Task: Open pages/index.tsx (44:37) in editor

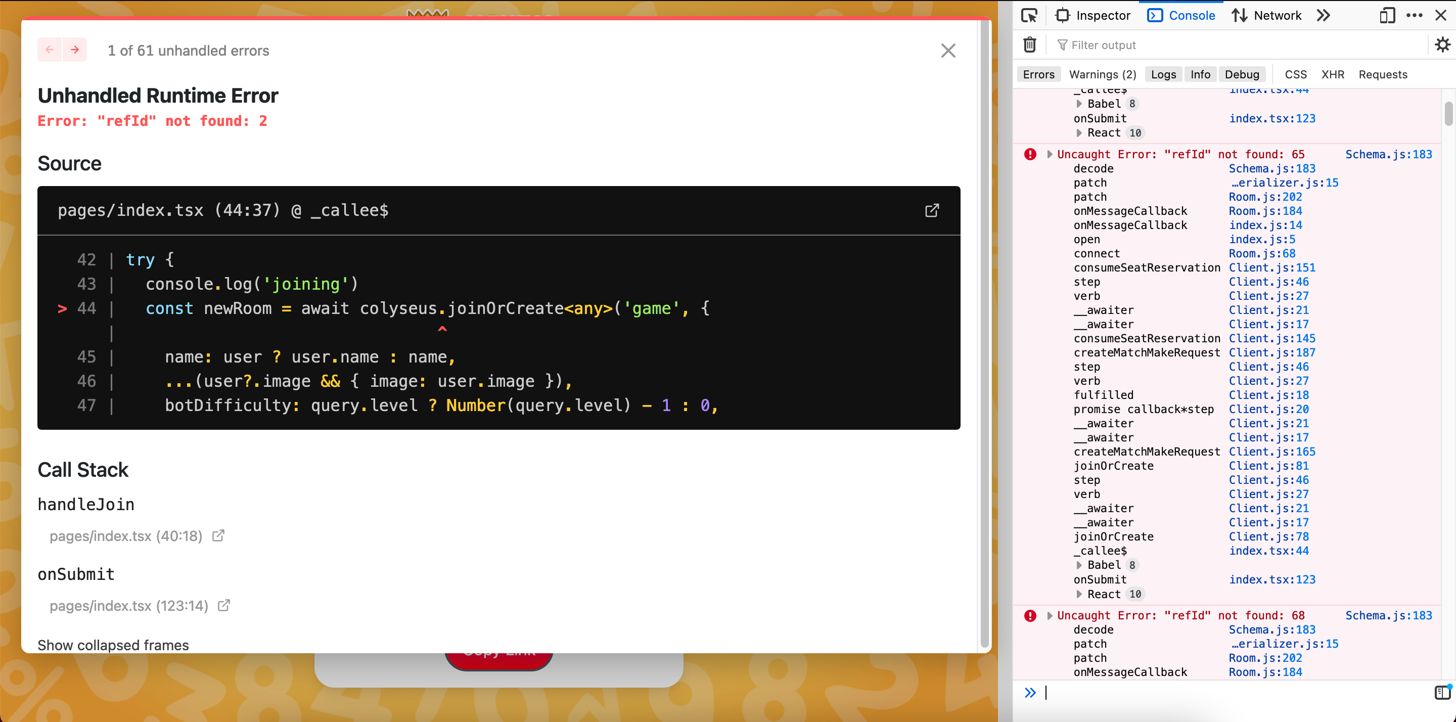Action: coord(932,210)
